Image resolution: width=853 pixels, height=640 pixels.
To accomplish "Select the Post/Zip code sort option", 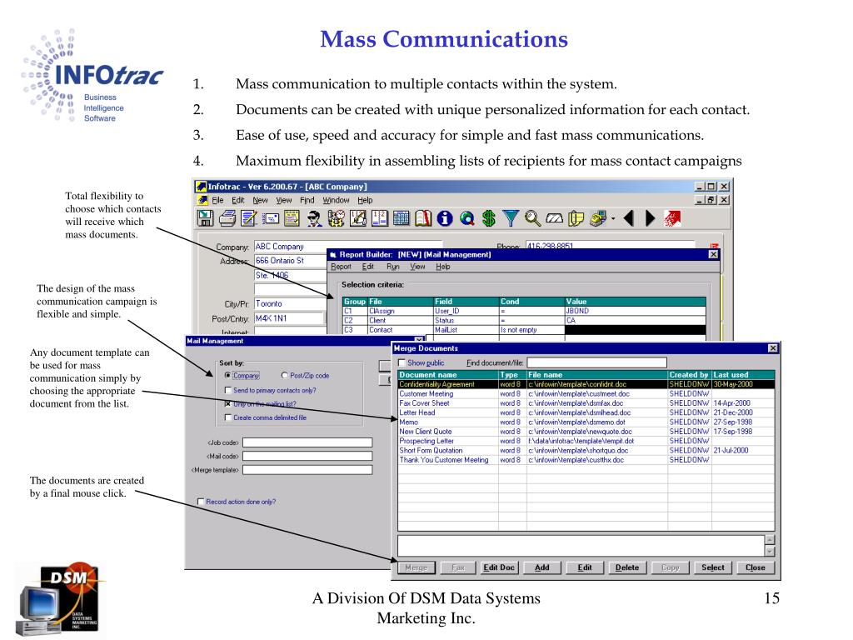I will point(285,376).
